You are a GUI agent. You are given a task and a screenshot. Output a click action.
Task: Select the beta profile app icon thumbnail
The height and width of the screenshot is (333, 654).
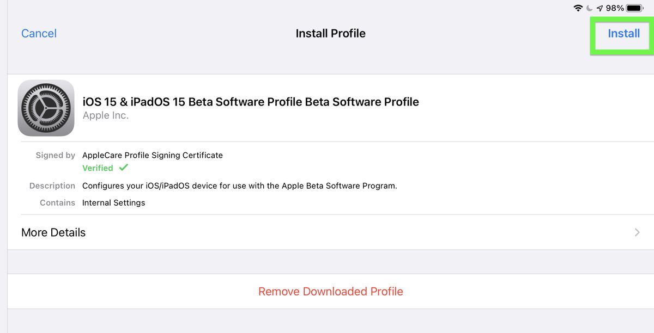(46, 108)
